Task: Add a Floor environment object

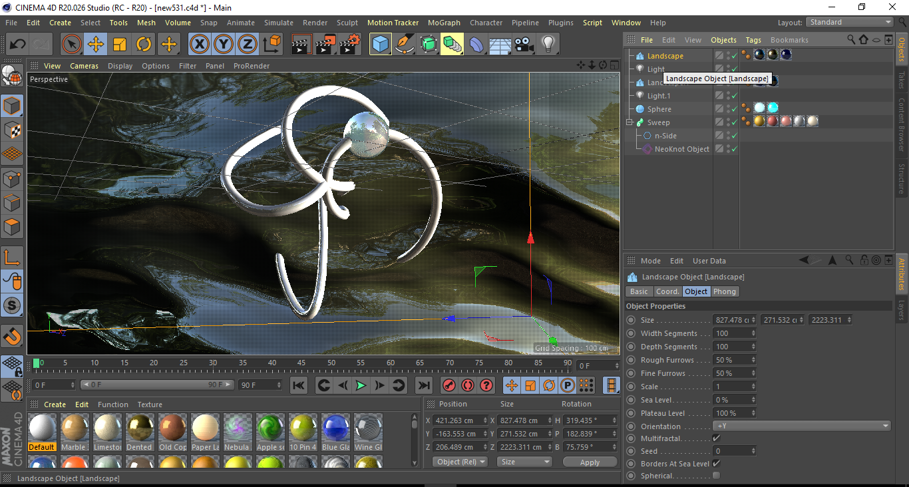Action: pos(500,45)
